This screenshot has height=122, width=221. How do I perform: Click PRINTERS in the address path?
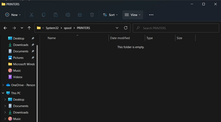click(x=83, y=28)
